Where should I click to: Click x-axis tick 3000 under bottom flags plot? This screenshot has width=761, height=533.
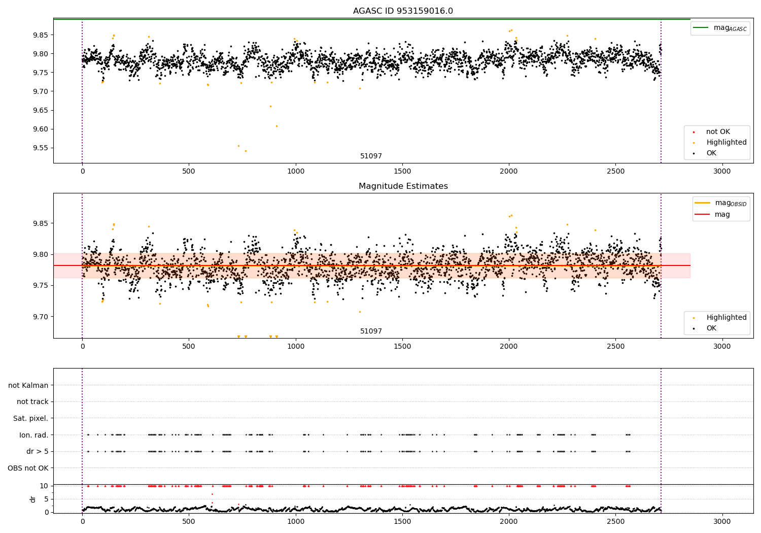[722, 521]
